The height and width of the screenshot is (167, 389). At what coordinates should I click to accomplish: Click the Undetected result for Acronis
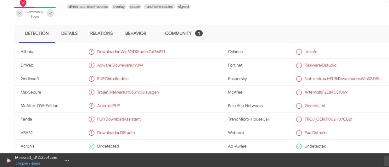coord(108,146)
